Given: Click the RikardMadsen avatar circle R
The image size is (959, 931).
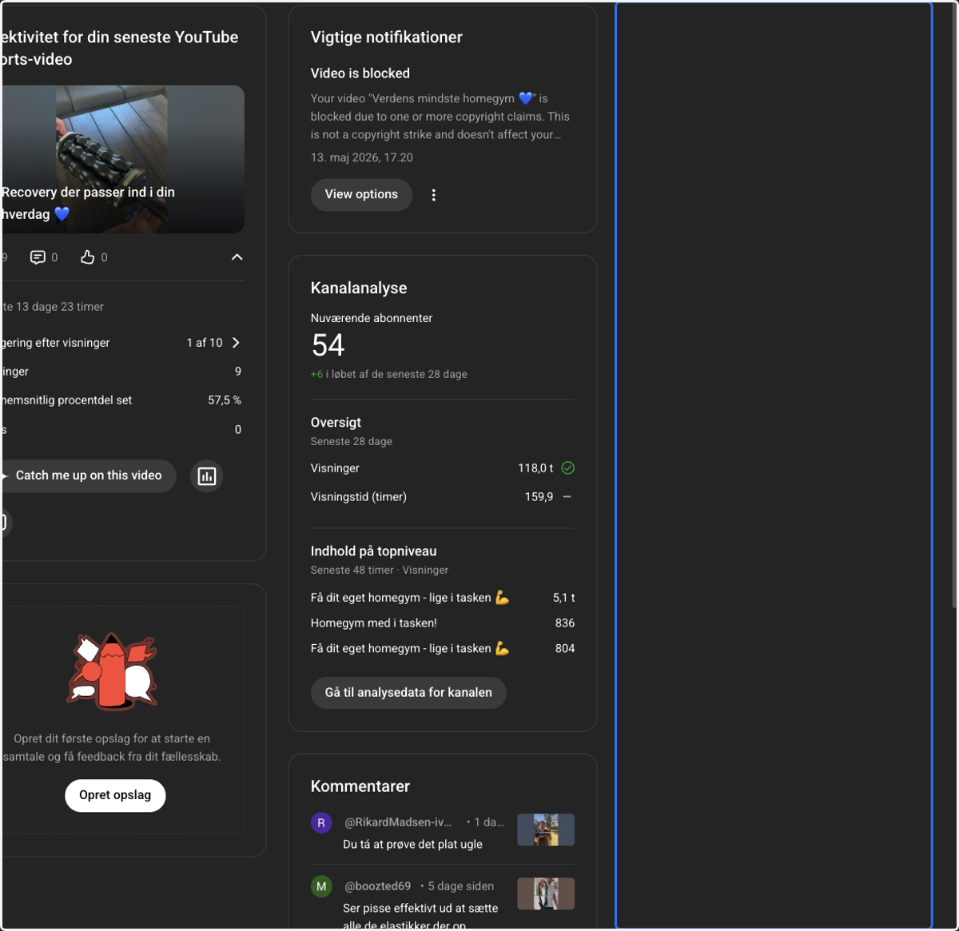Looking at the screenshot, I should coord(321,822).
